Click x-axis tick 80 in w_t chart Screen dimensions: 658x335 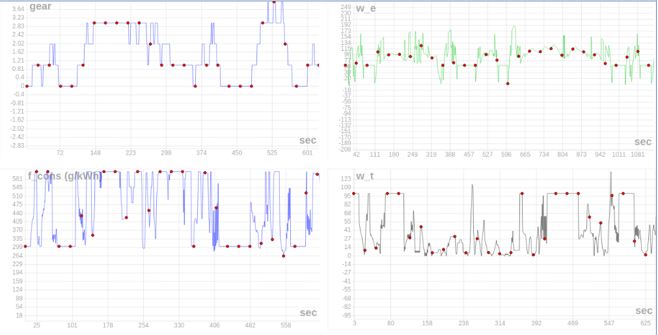[391, 323]
